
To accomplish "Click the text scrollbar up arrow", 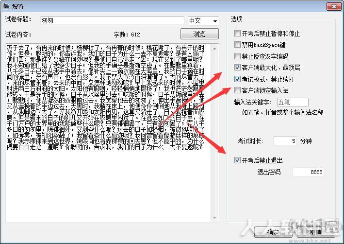I will pos(214,48).
